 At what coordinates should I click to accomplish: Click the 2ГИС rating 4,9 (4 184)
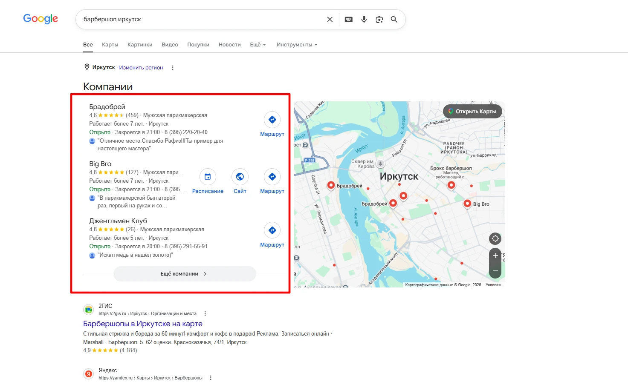[110, 350]
